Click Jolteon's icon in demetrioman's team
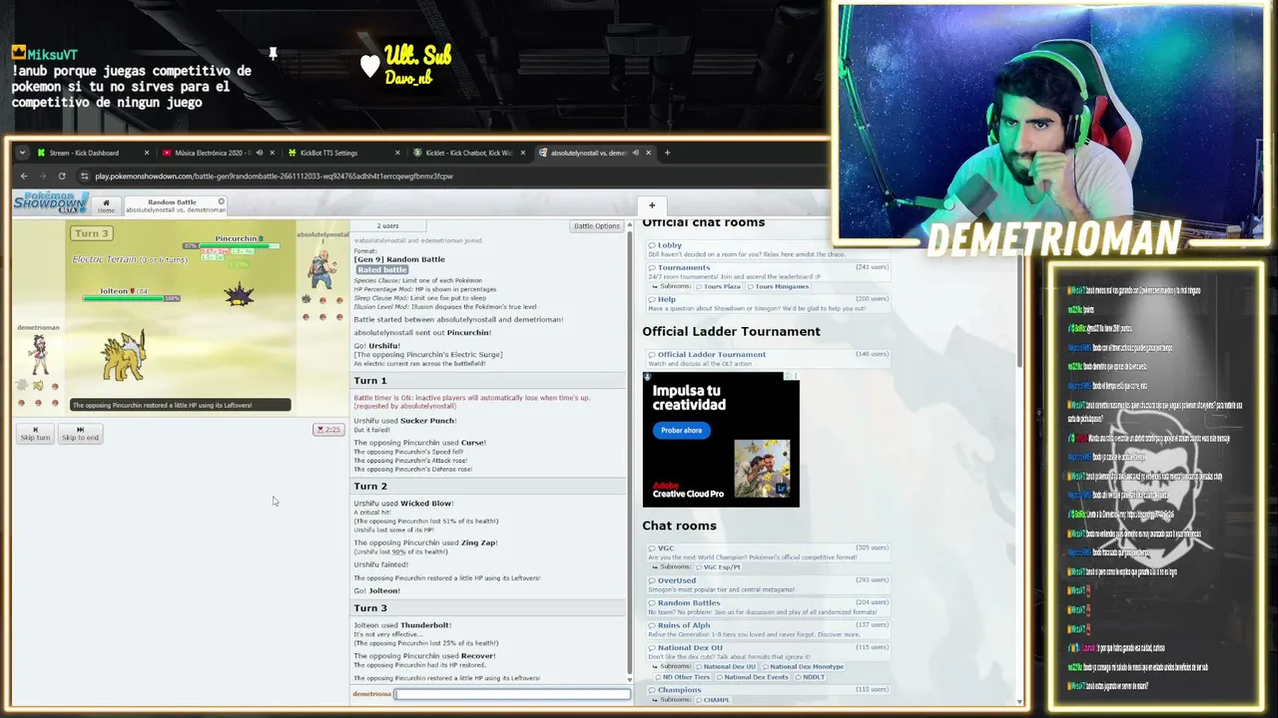The width and height of the screenshot is (1278, 718). (39, 385)
